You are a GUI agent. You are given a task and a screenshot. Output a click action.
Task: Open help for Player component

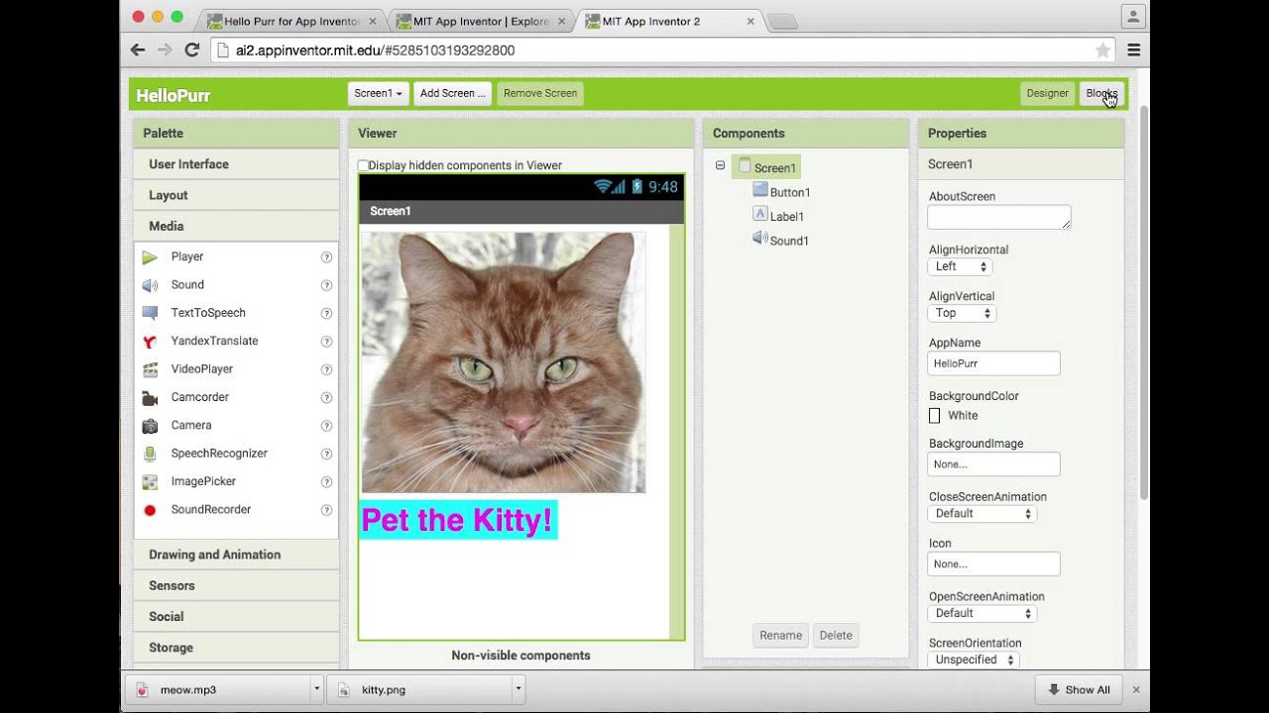click(326, 257)
